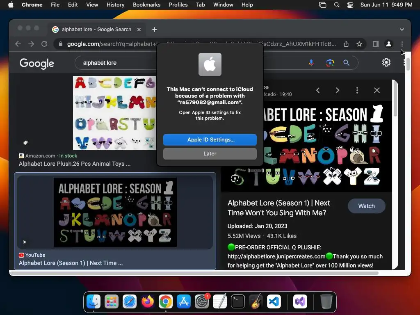This screenshot has height=315, width=420.
Task: Submit the search with the magnifier icon
Action: click(x=346, y=63)
